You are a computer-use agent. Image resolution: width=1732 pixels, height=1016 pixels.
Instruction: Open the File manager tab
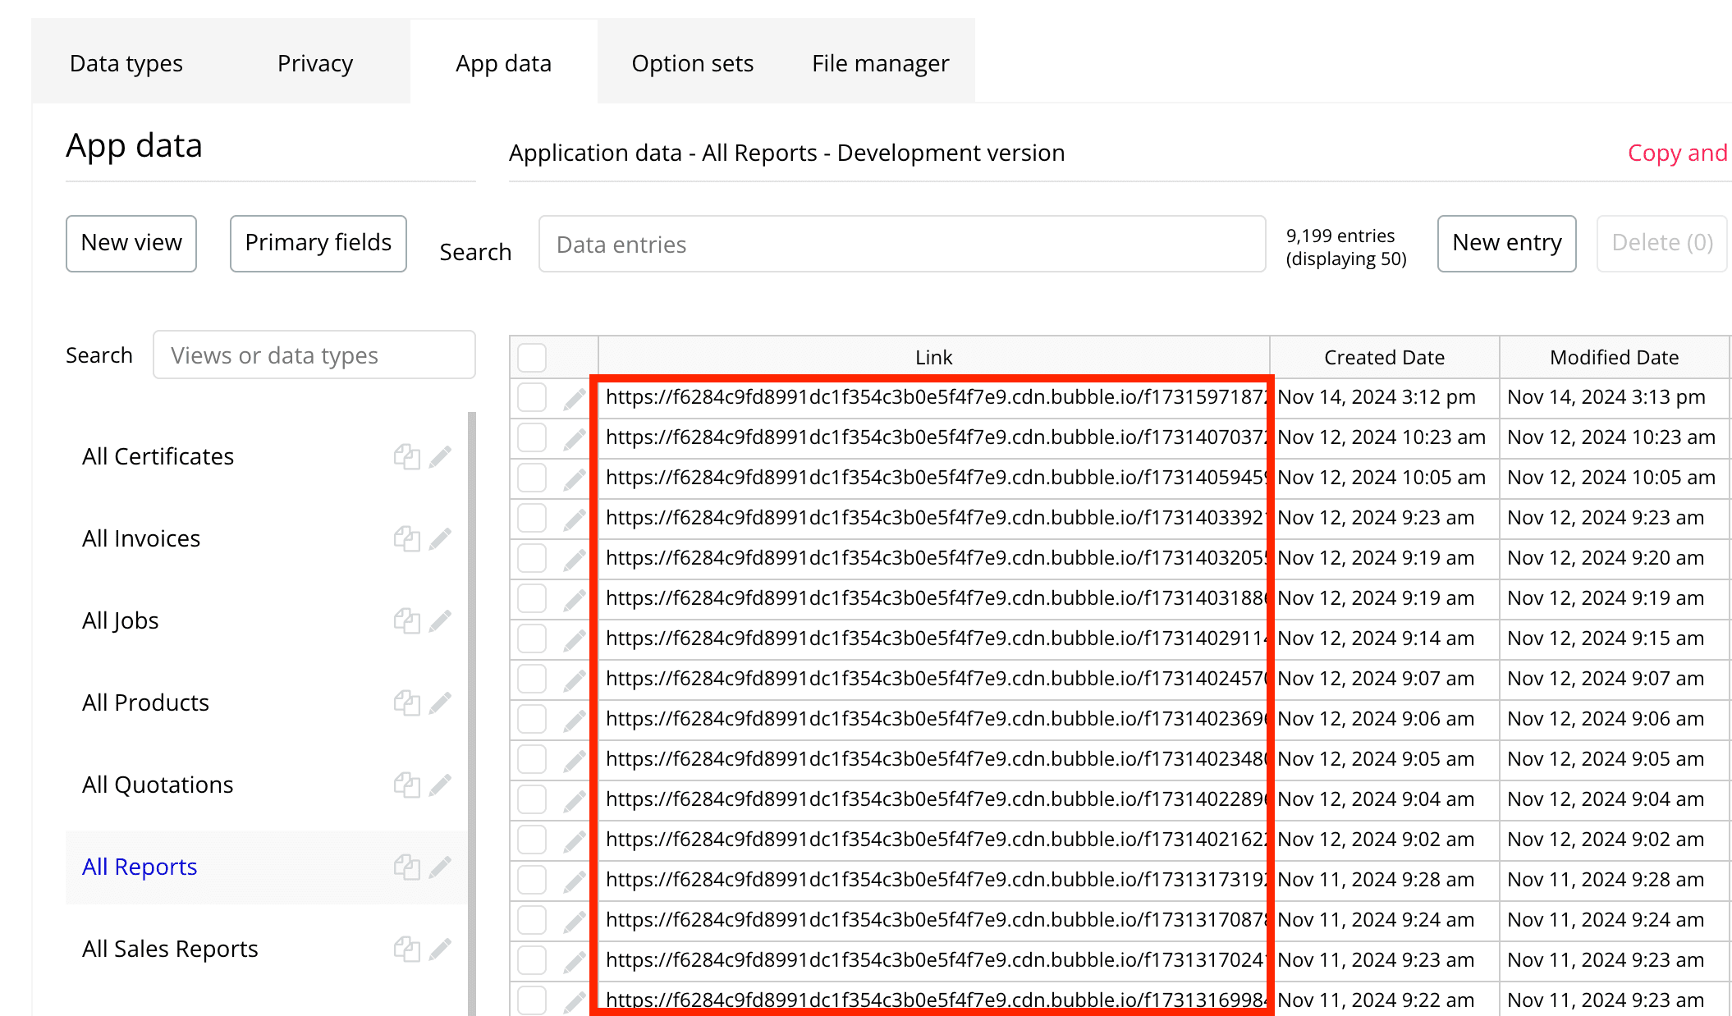click(x=880, y=63)
